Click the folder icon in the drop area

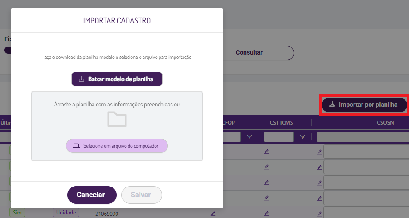pyautogui.click(x=117, y=120)
